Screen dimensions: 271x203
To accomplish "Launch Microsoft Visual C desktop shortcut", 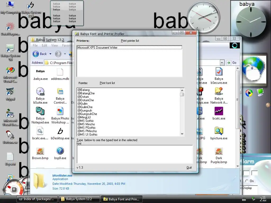I will [10, 75].
